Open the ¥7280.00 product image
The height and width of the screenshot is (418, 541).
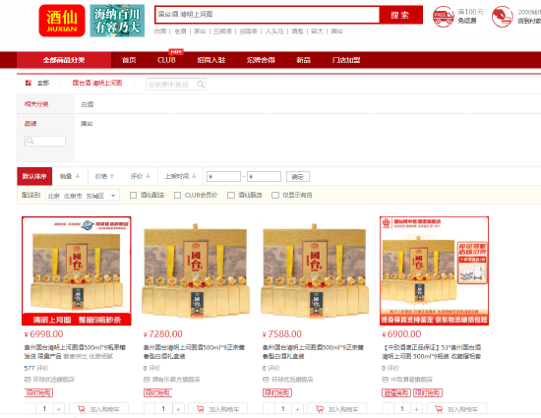(x=196, y=270)
